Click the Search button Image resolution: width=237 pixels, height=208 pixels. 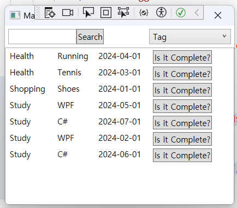click(x=90, y=37)
